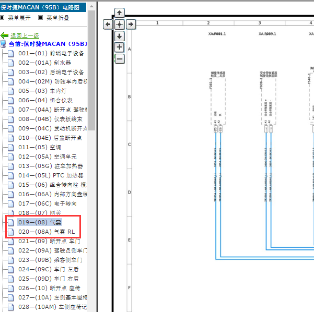Click the F039-1 belt tensioner component box
This screenshot has height=312, width=314.
(x=269, y=101)
